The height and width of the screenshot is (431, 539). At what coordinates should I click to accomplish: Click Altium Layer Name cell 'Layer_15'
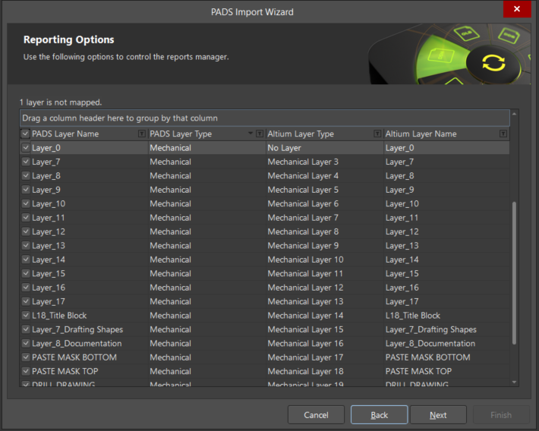click(446, 274)
